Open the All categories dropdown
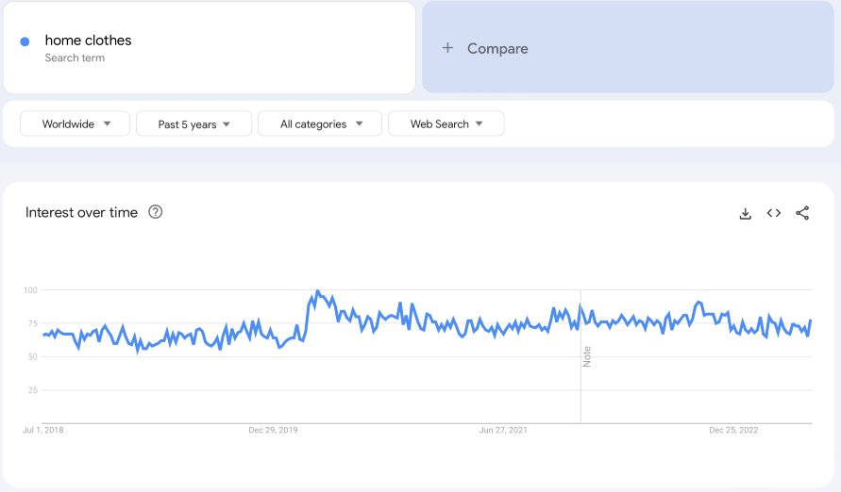The image size is (841, 492). pos(320,123)
